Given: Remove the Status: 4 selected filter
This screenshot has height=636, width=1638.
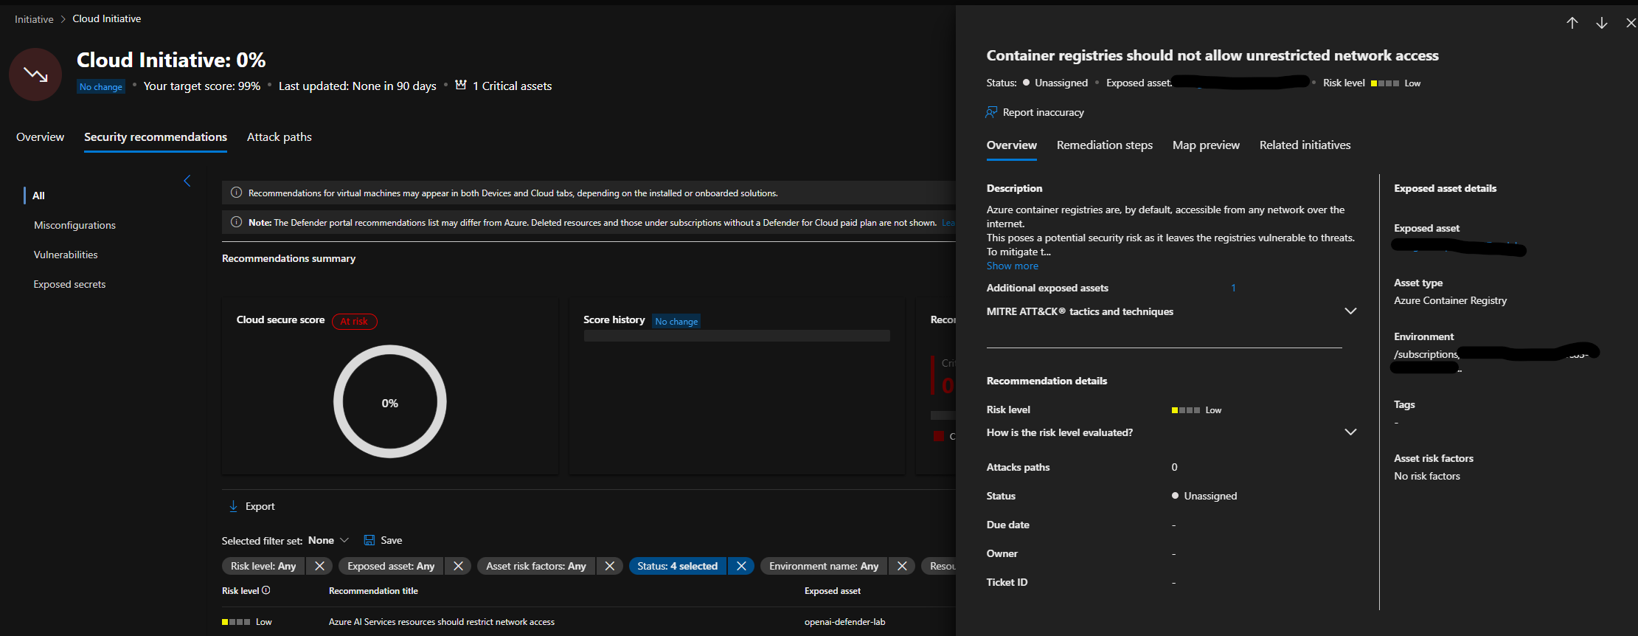Looking at the screenshot, I should coord(741,566).
